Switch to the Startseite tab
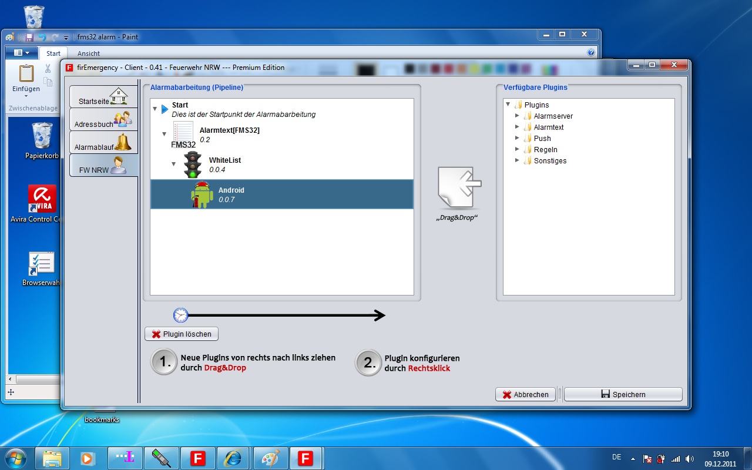The height and width of the screenshot is (470, 752). (x=103, y=97)
